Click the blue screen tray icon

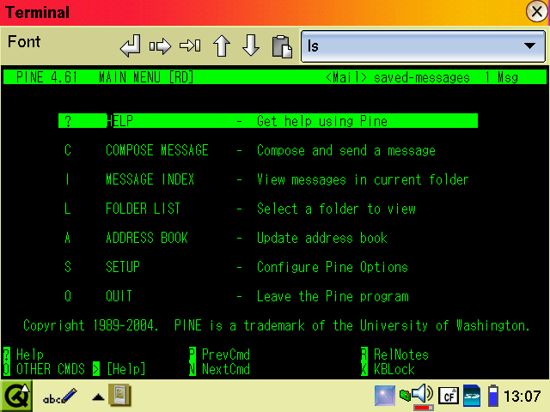[x=385, y=396]
